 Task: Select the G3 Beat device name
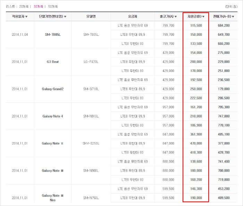(x=53, y=62)
